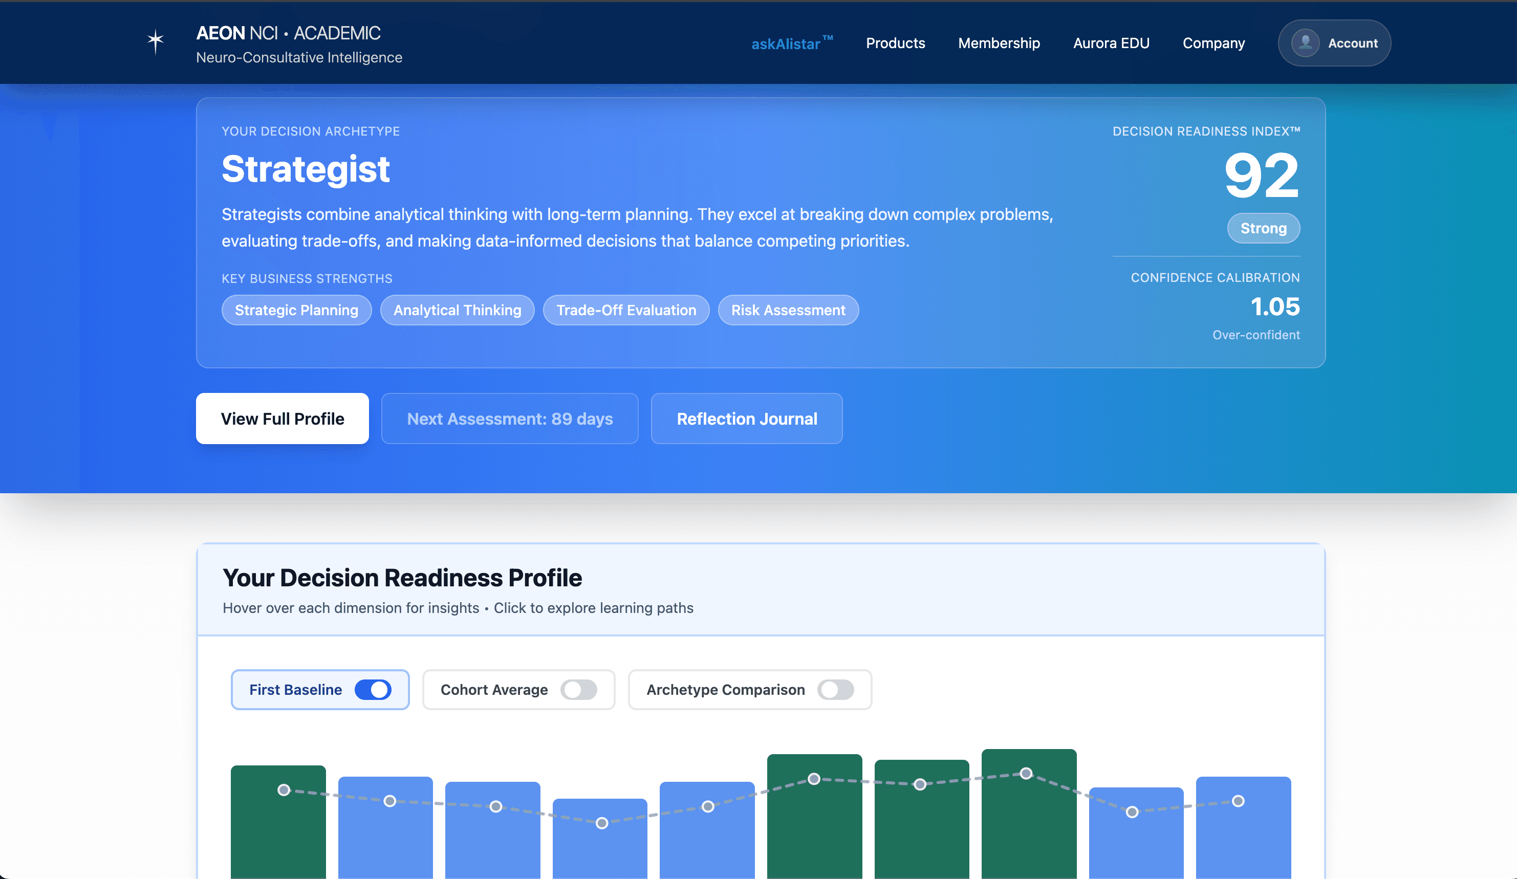Click View Full Profile button
Viewport: 1517px width, 879px height.
point(283,419)
